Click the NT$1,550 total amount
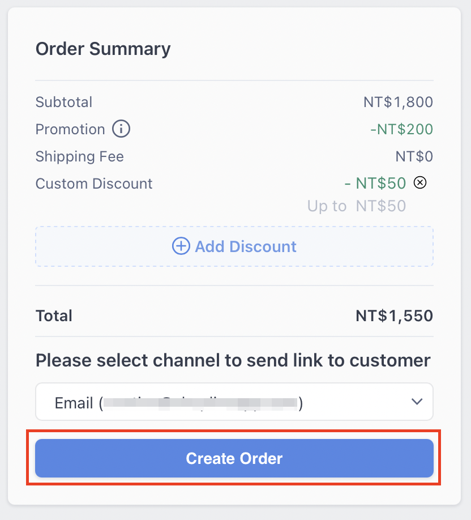471x520 pixels. tap(394, 316)
